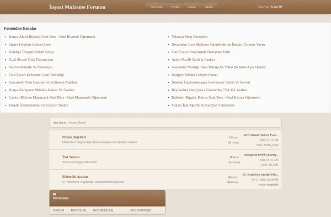Open Teknik Özellikleriyle Ford Escort Nedir topic
Screen dimensions: 331x217
click(39, 105)
